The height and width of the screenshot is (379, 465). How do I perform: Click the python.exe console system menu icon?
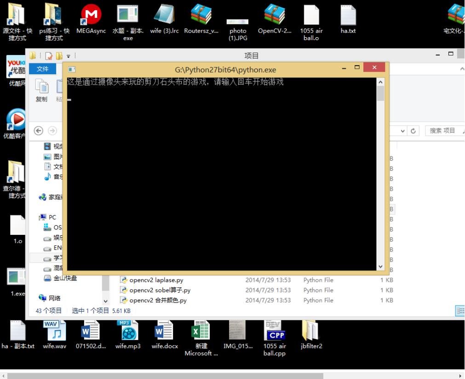click(x=72, y=70)
